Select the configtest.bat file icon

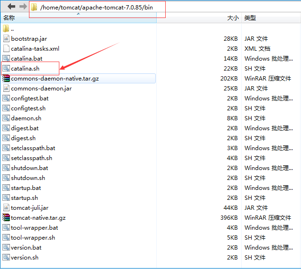(x=6, y=98)
